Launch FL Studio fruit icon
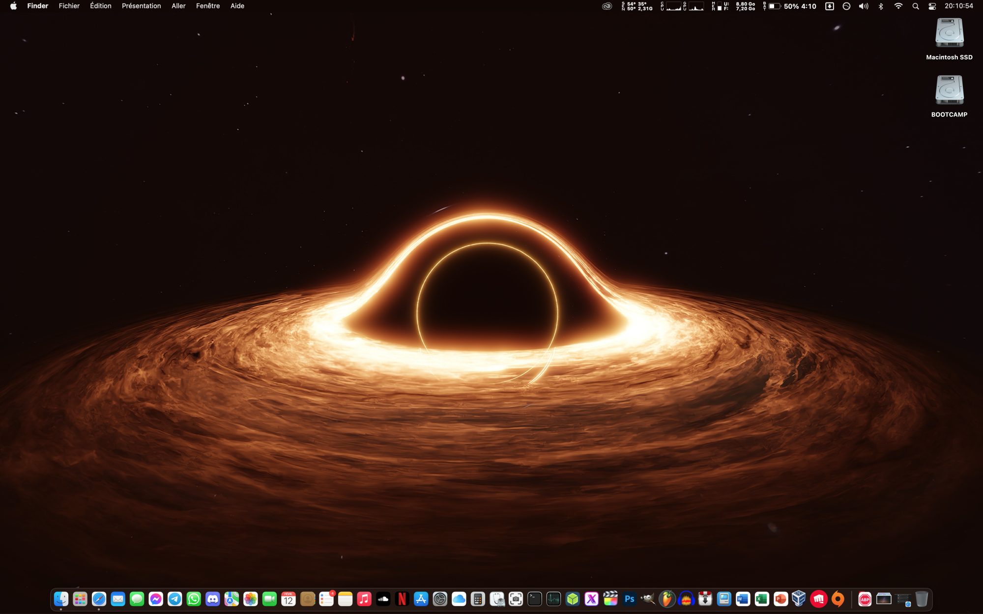983x614 pixels. point(667,599)
